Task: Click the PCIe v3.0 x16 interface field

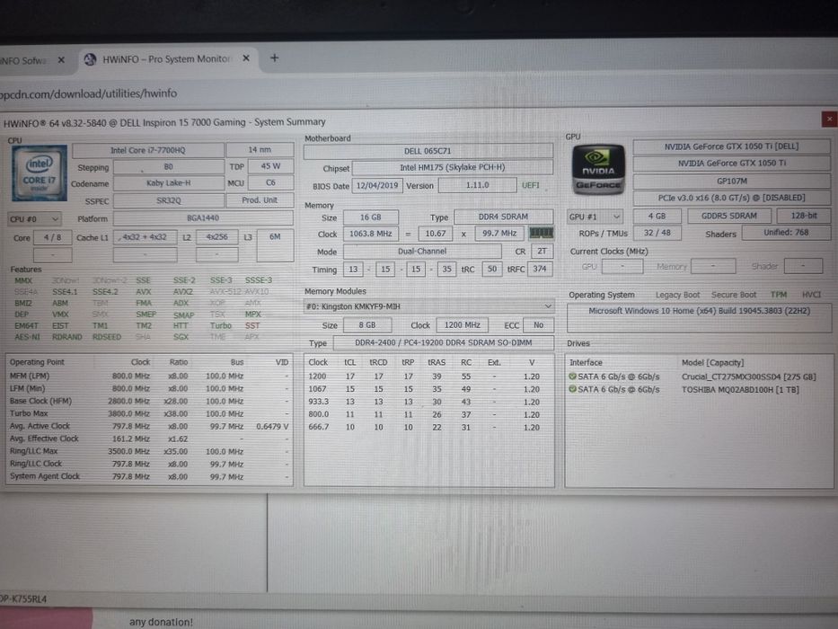Action: (732, 198)
